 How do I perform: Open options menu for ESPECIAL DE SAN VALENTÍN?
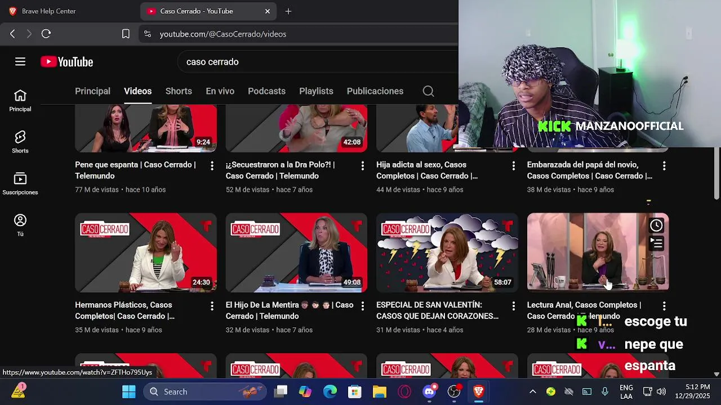(x=513, y=306)
